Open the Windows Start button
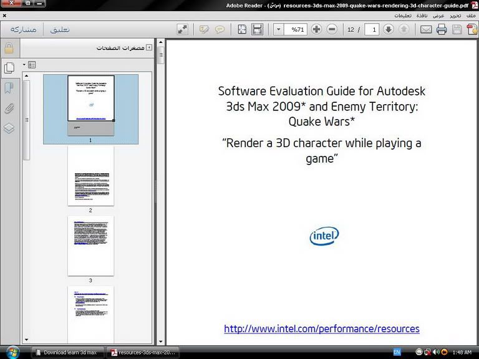 click(13, 352)
